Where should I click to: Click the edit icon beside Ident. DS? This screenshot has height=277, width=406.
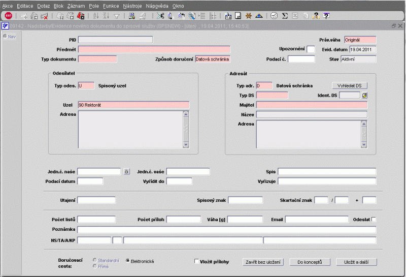pos(364,96)
